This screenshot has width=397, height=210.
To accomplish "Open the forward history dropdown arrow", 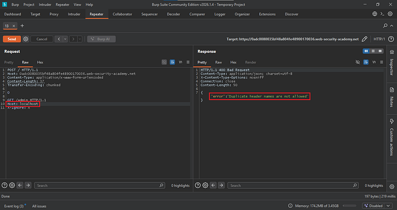I will pyautogui.click(x=80, y=39).
